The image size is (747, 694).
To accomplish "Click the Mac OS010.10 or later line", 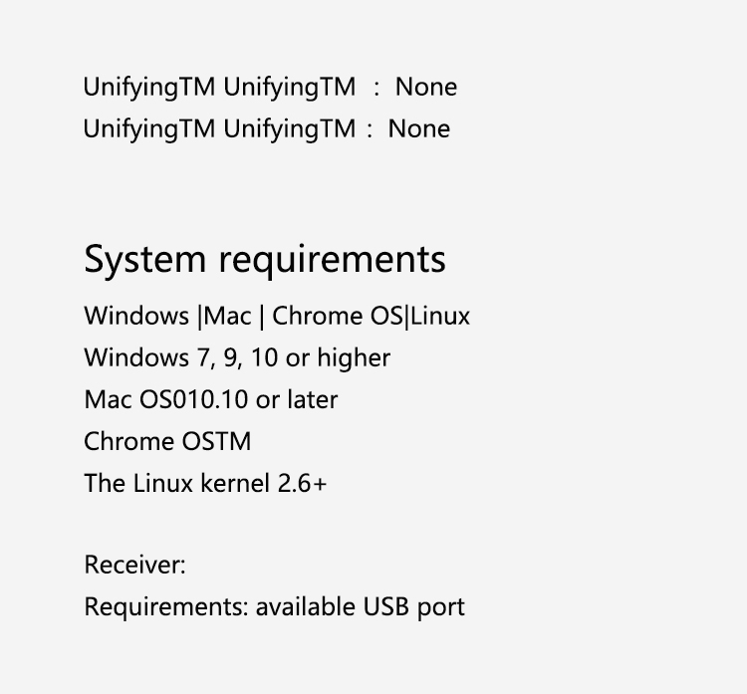I will tap(211, 400).
